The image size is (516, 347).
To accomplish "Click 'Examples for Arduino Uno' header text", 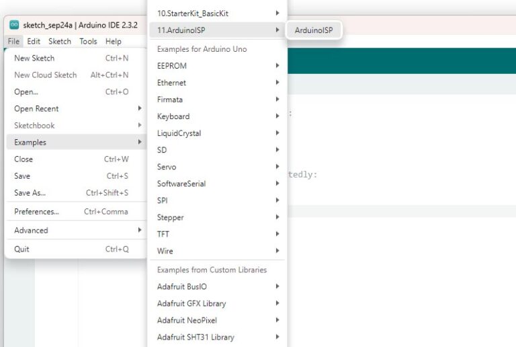I will click(x=202, y=49).
